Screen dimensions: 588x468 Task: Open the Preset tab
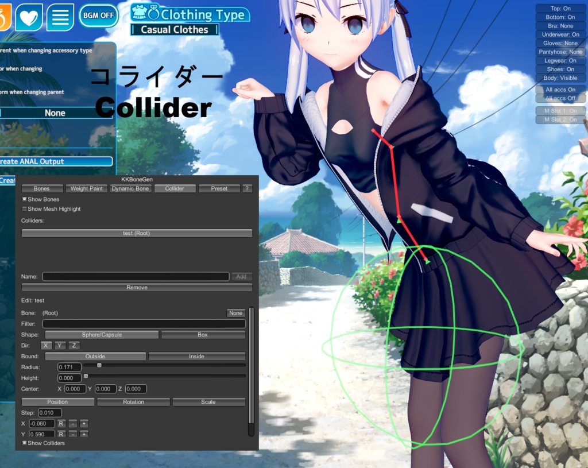[219, 188]
